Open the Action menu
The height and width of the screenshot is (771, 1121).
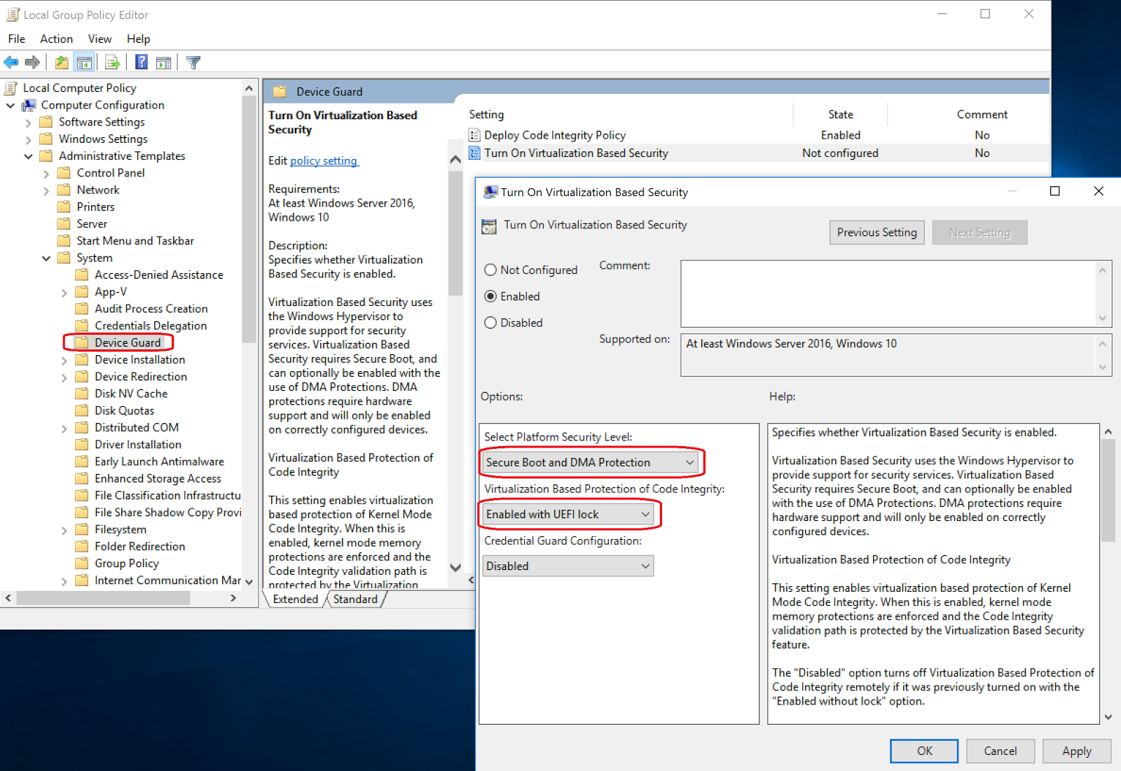tap(56, 39)
